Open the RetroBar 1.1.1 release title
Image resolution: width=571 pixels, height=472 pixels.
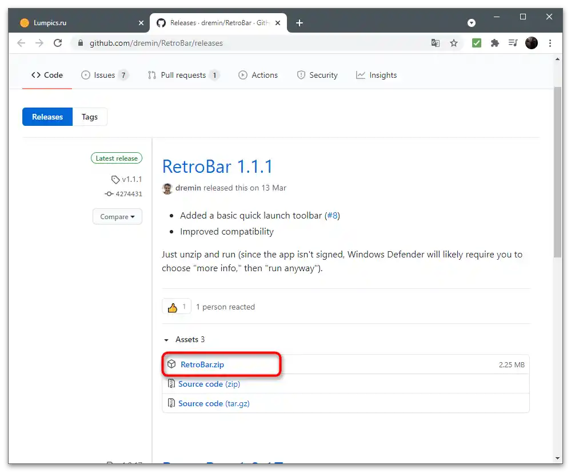pyautogui.click(x=217, y=166)
